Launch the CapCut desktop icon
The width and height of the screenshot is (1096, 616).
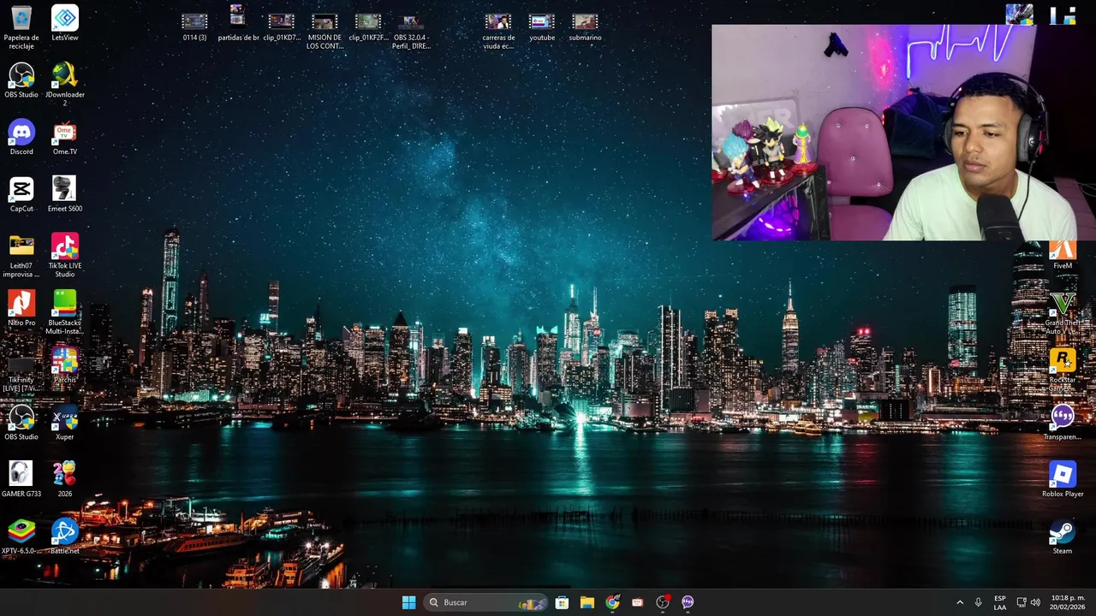click(21, 194)
